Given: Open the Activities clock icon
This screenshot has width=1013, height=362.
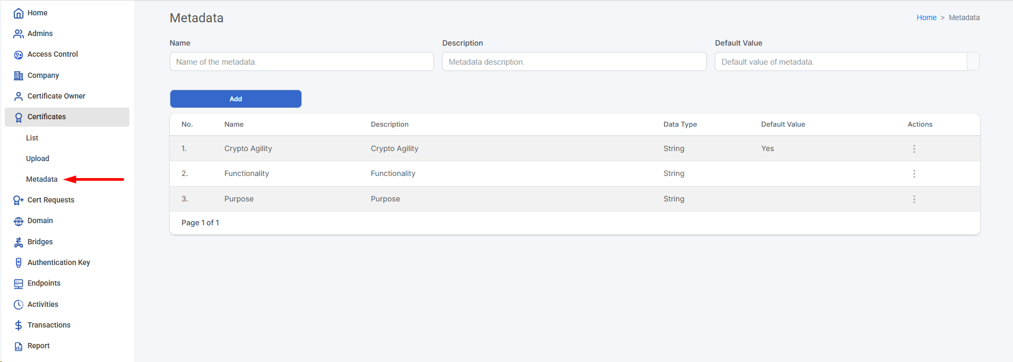Looking at the screenshot, I should pos(19,305).
